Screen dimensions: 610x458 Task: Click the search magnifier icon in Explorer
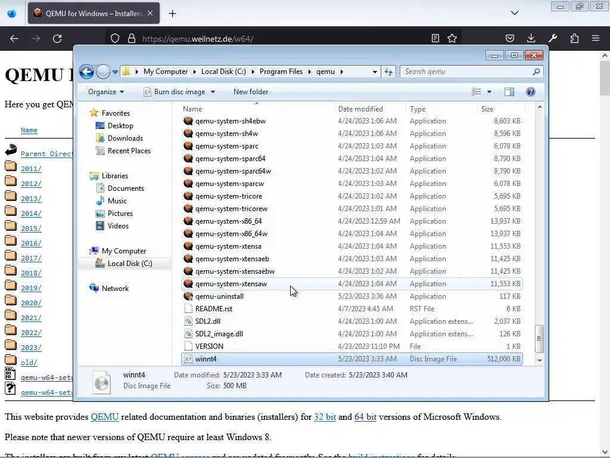(536, 72)
